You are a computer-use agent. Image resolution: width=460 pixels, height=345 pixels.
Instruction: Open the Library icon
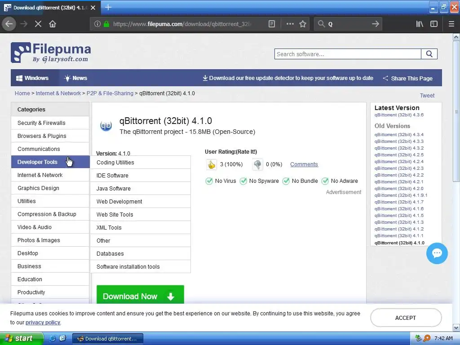(x=420, y=24)
